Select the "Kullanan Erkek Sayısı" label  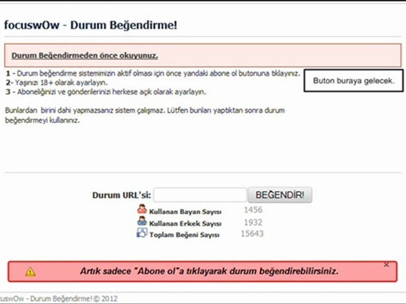[185, 223]
